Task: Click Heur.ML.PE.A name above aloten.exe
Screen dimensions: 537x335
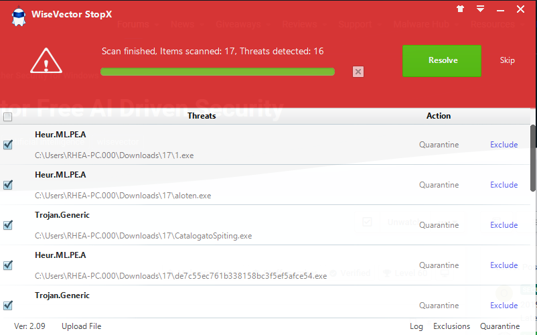Action: coord(60,175)
